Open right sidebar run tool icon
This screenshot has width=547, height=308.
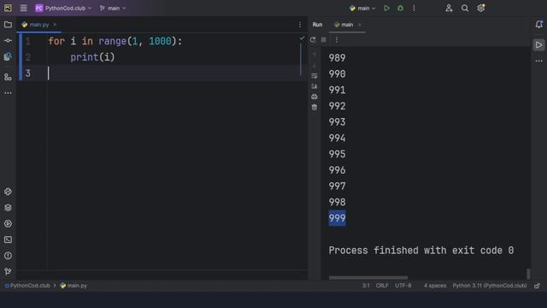539,45
